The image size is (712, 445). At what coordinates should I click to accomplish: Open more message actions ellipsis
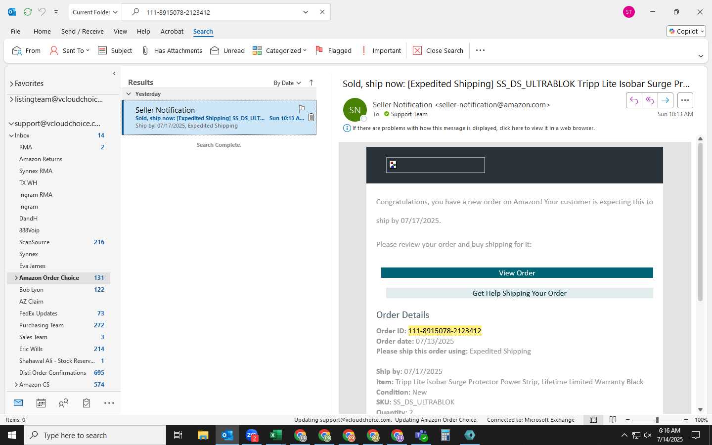point(685,100)
